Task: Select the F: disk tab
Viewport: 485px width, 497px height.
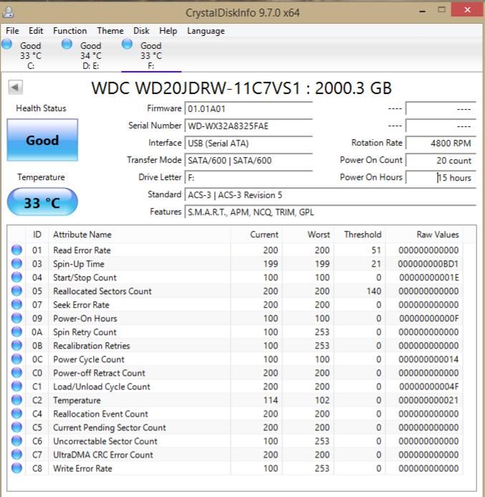Action: 151,55
